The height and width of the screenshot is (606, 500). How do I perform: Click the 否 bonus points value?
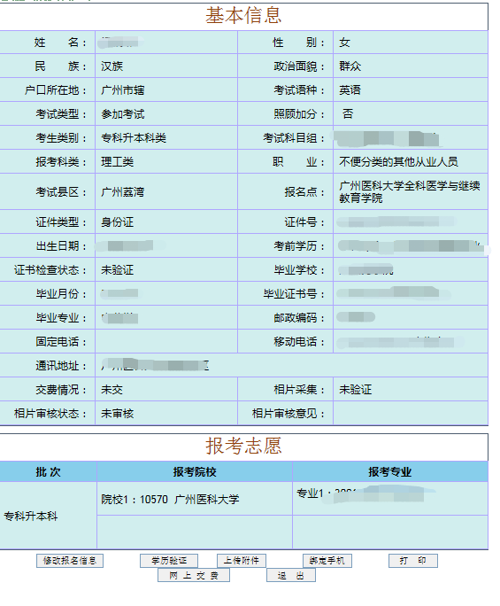[348, 113]
